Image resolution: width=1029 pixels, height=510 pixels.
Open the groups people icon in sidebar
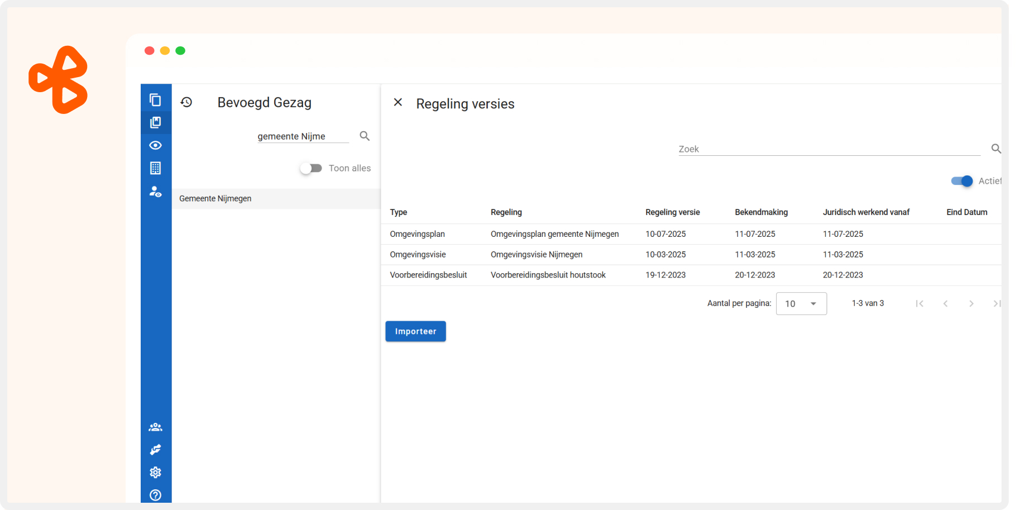pyautogui.click(x=155, y=427)
